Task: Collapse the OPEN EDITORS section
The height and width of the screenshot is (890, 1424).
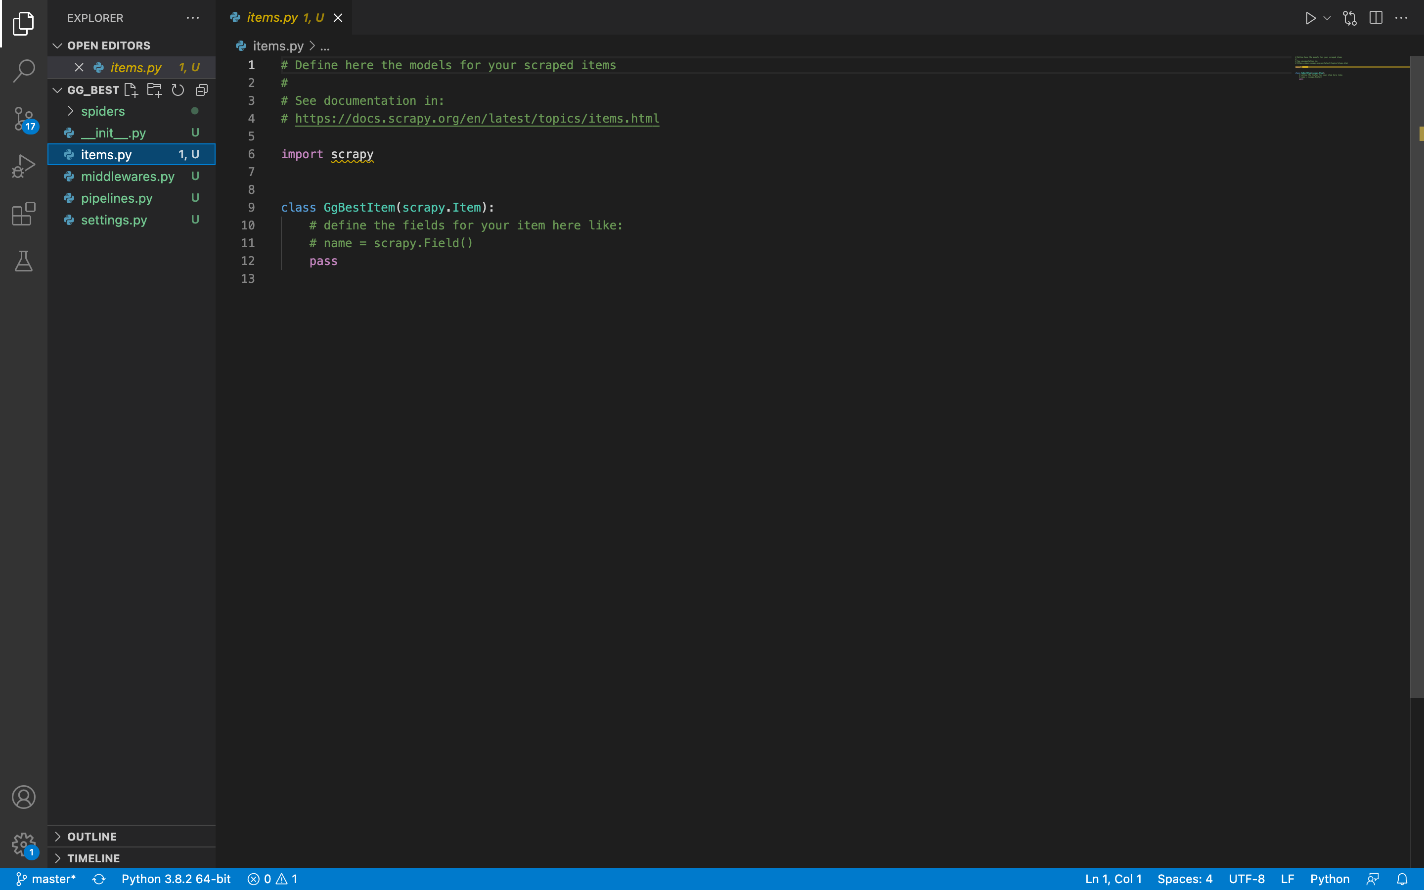Action: point(131,45)
